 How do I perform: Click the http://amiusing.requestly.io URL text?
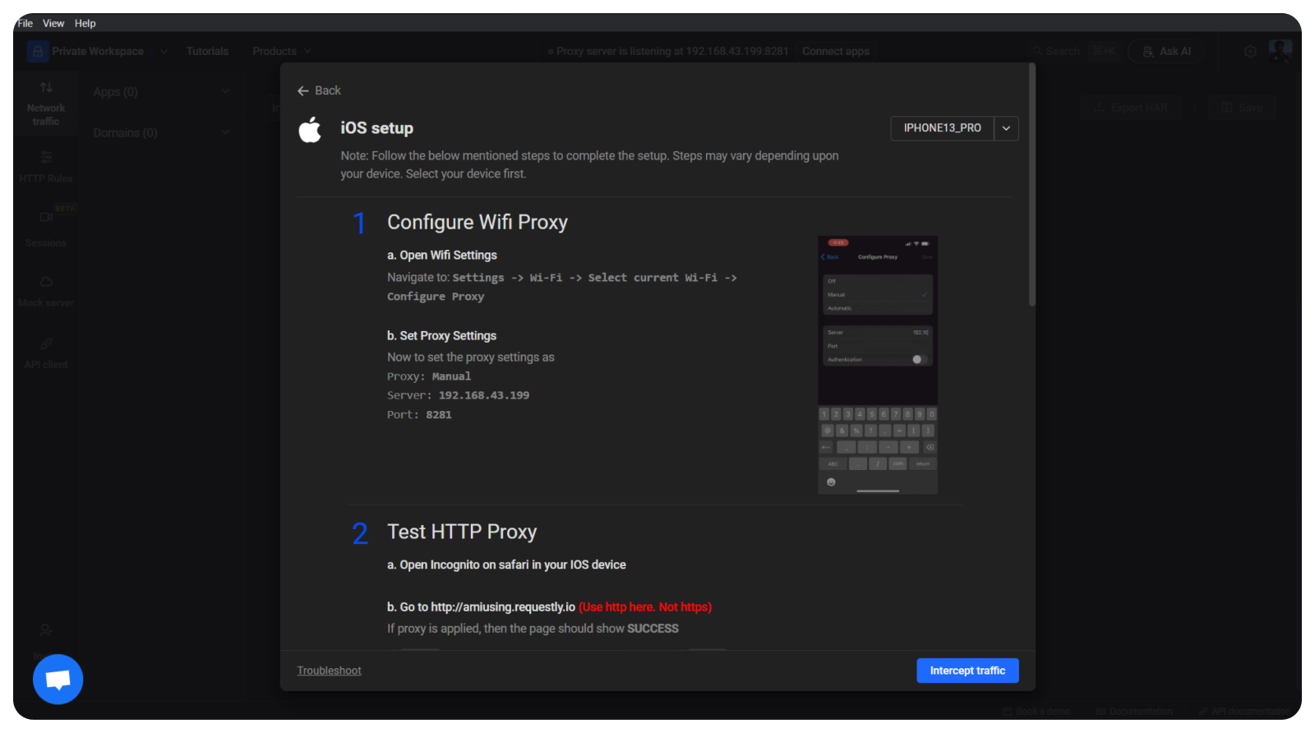(x=503, y=607)
